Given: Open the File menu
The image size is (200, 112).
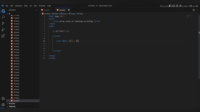Looking at the screenshot, I should pos(7,6).
